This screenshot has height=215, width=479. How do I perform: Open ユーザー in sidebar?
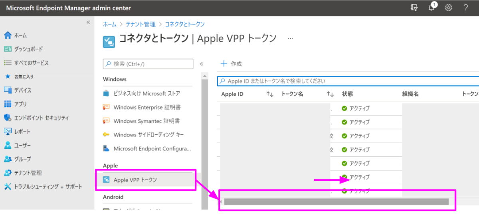22,145
